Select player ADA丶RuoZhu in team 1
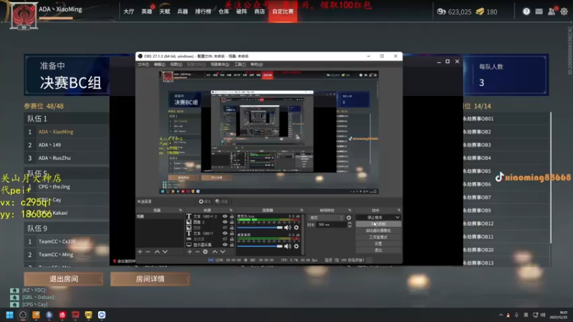The height and width of the screenshot is (322, 573). click(x=67, y=158)
